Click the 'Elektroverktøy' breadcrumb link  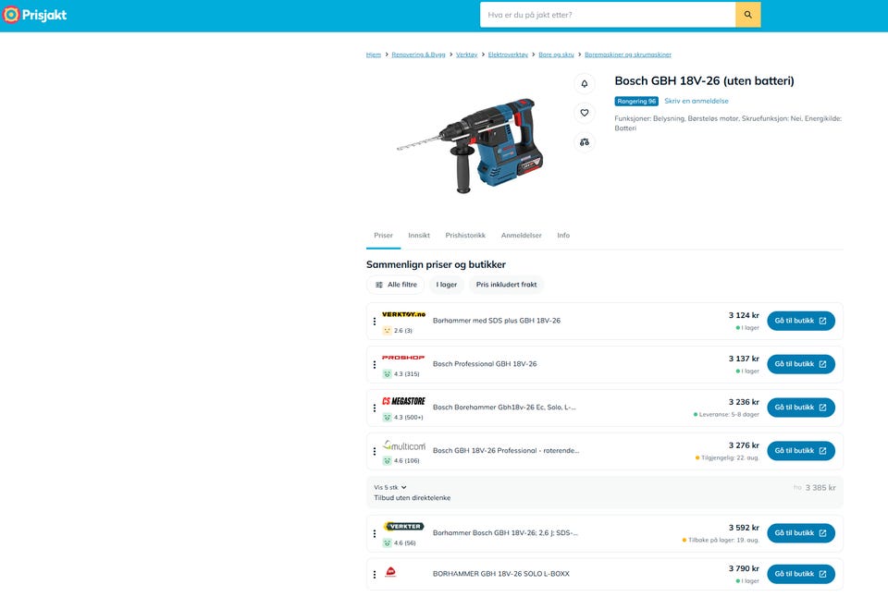508,55
